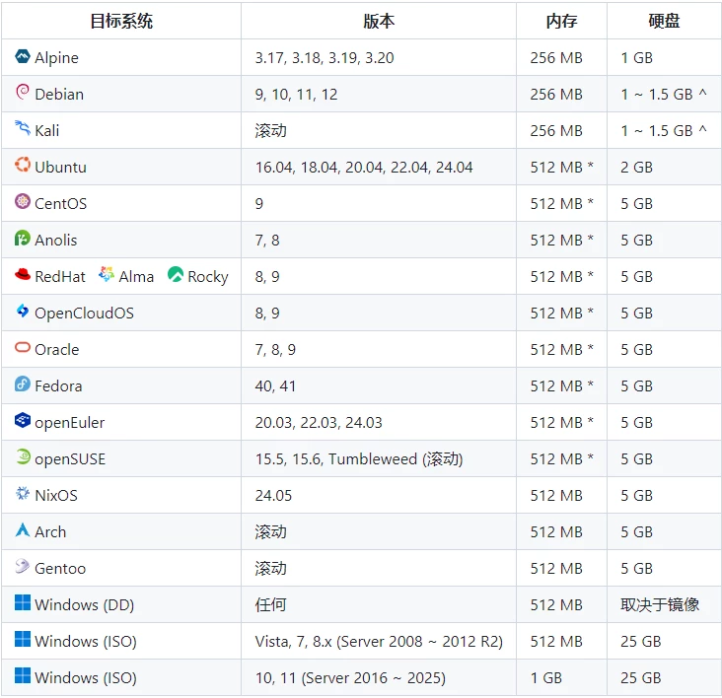Click the Alma colorful logo icon
722x698 pixels.
107,275
